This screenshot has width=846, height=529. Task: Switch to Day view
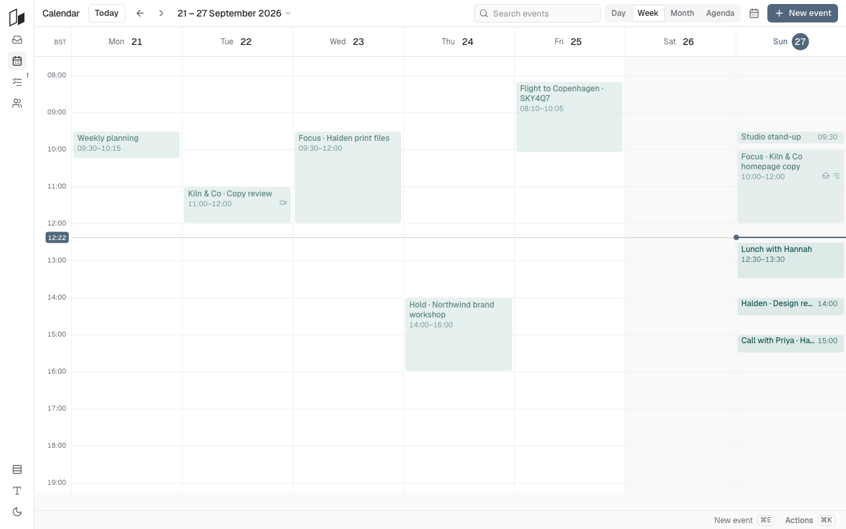pyautogui.click(x=619, y=13)
